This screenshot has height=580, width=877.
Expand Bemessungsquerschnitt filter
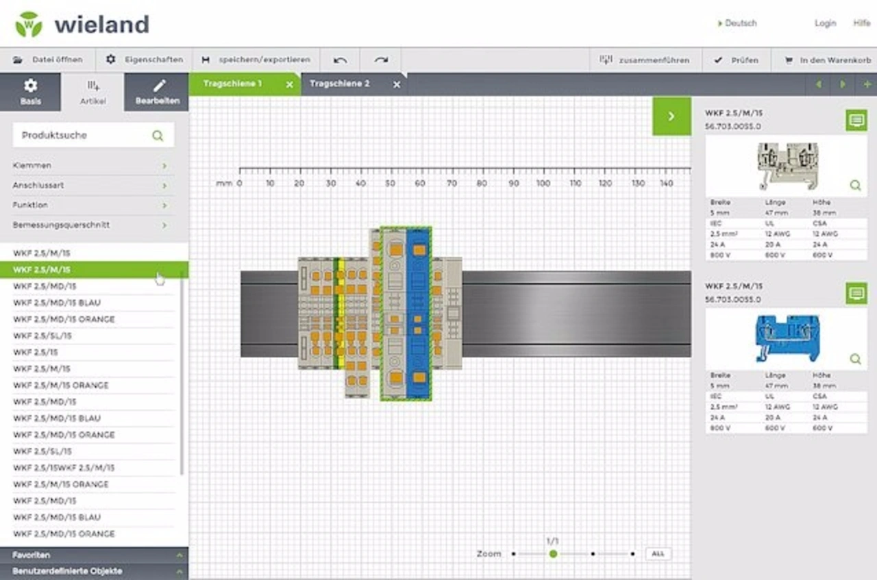tap(90, 225)
